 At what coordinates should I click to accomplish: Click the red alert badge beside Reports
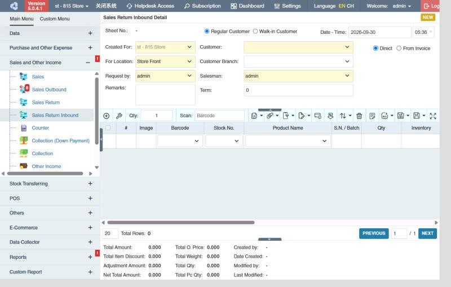click(98, 253)
